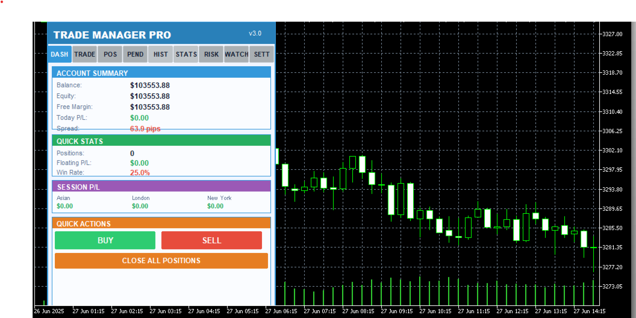Click the green BUY button
Image resolution: width=636 pixels, height=318 pixels.
[105, 240]
